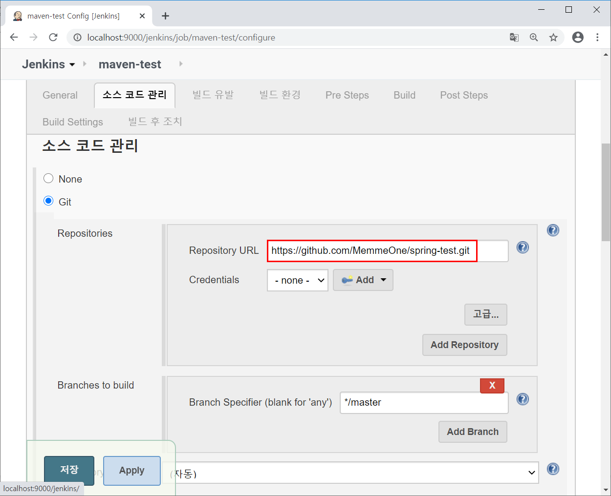This screenshot has height=496, width=611.
Task: Open Chrome three-dot menu
Action: click(597, 38)
